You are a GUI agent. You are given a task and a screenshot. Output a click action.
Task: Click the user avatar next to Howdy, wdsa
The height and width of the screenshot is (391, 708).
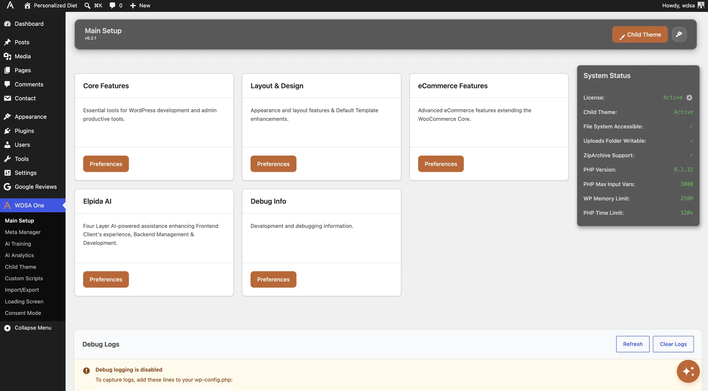tap(701, 5)
